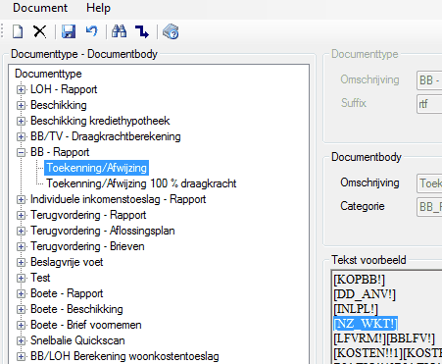Viewport: 442px width, 364px height.
Task: Expand the Beschikking node
Action: pyautogui.click(x=21, y=105)
